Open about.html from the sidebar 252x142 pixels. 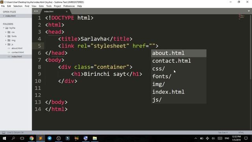[x=17, y=48]
